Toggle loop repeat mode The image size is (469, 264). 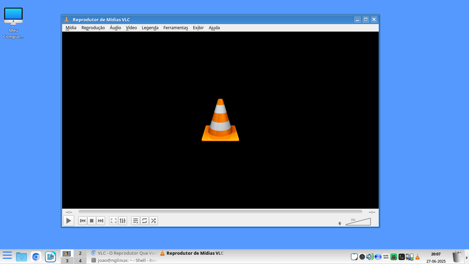pyautogui.click(x=145, y=221)
